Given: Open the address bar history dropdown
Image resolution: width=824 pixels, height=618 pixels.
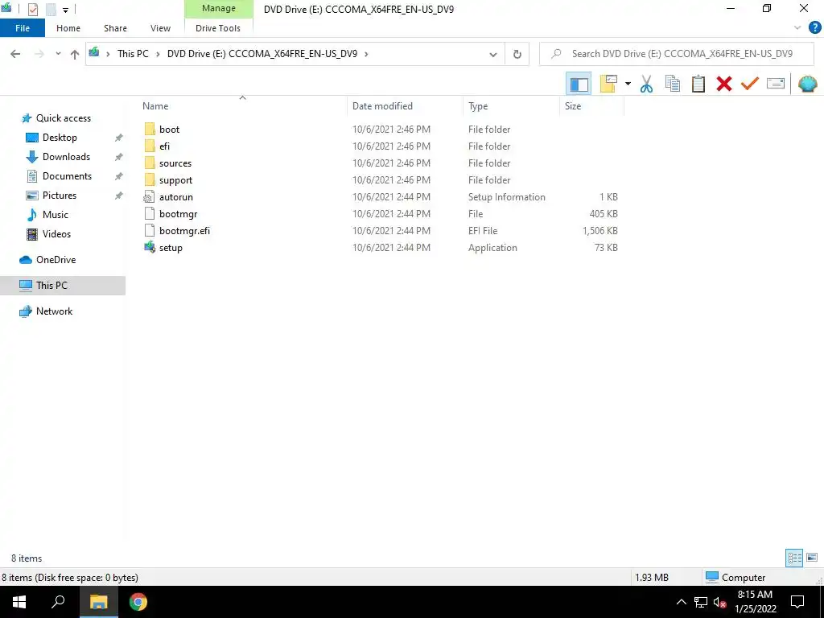Looking at the screenshot, I should pos(493,54).
